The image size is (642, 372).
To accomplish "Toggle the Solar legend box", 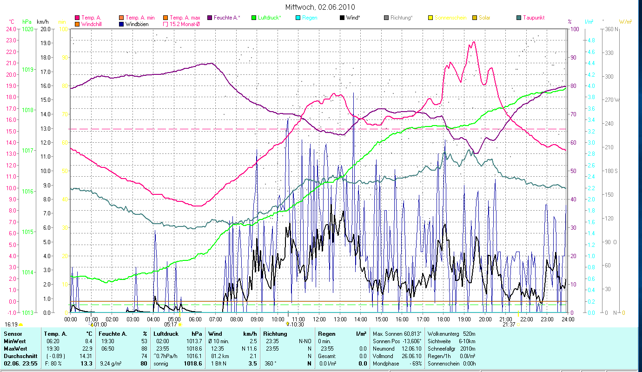I will tap(475, 18).
